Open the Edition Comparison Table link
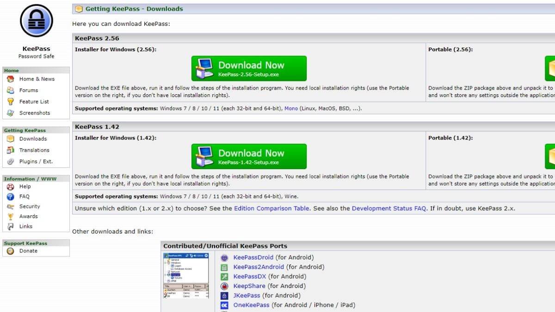This screenshot has width=555, height=312. [271, 208]
